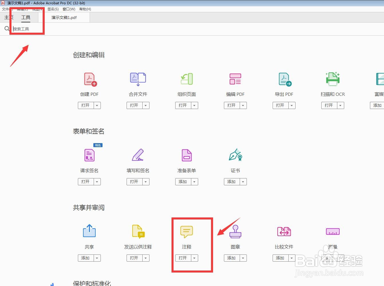384x286 pixels.
Task: Click the 图章 stamp tool icon
Action: 235,231
